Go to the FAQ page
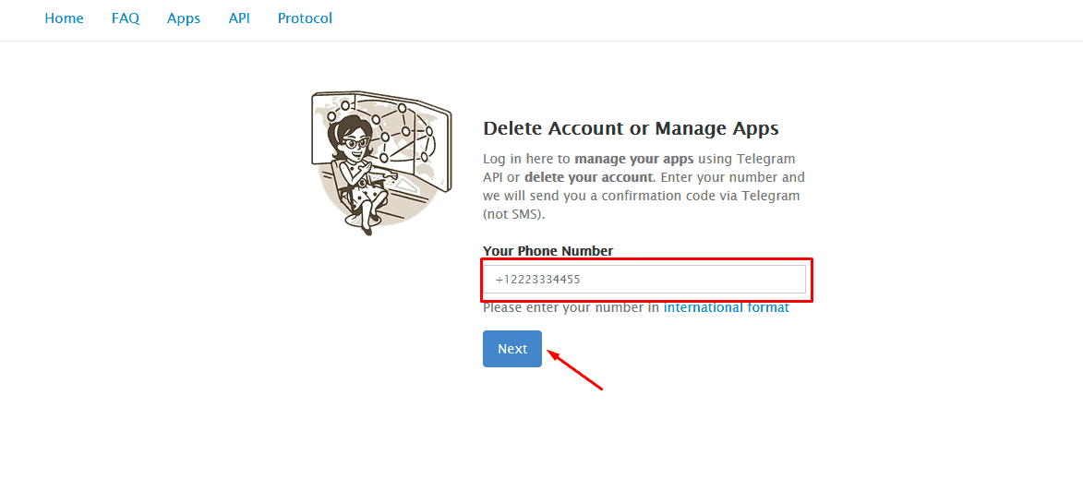This screenshot has width=1083, height=491. pos(126,18)
